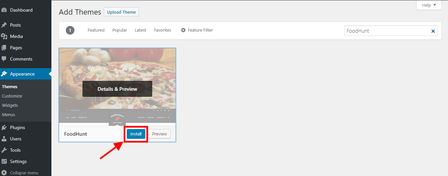Click the Feature Filter gear icon

click(x=183, y=30)
